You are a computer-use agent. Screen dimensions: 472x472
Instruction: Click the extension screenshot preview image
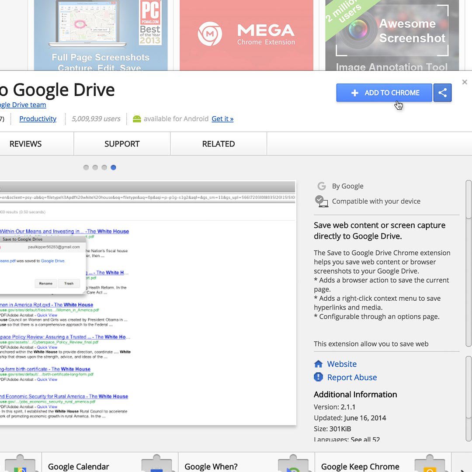click(x=148, y=303)
